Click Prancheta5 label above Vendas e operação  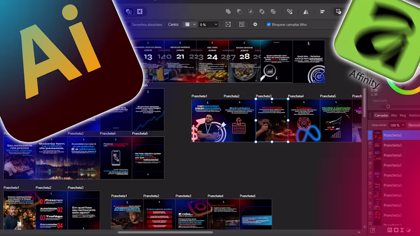point(328,96)
